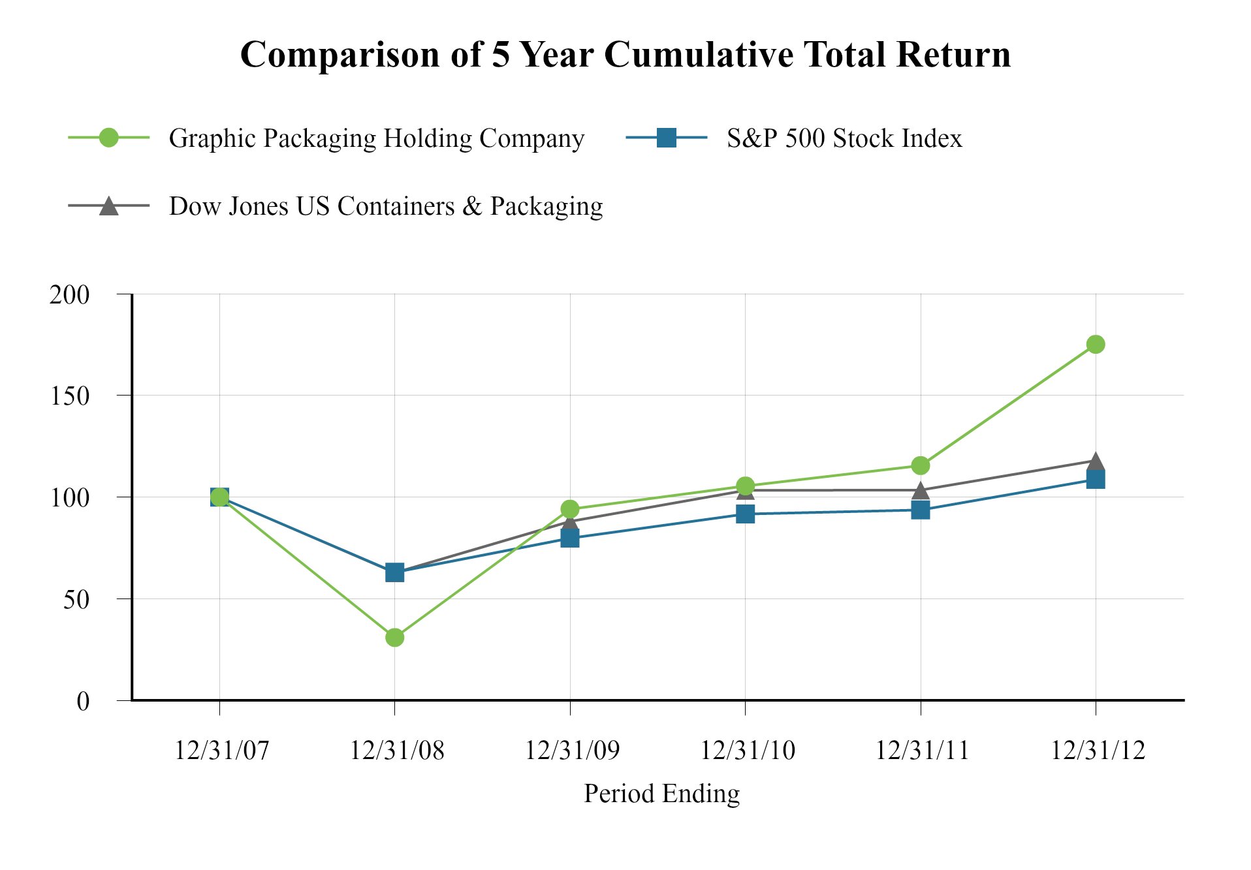Click the gray triangle legend marker
The image size is (1251, 870).
coord(108,206)
